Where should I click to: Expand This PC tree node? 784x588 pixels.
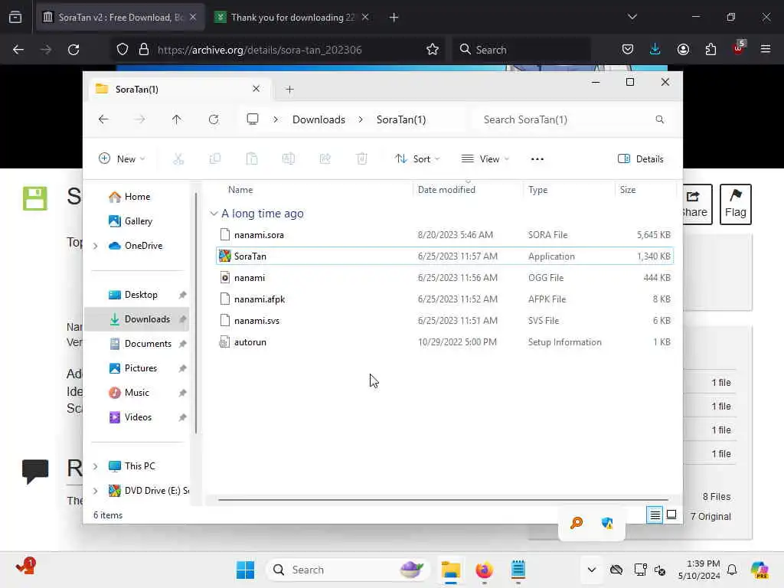point(96,466)
